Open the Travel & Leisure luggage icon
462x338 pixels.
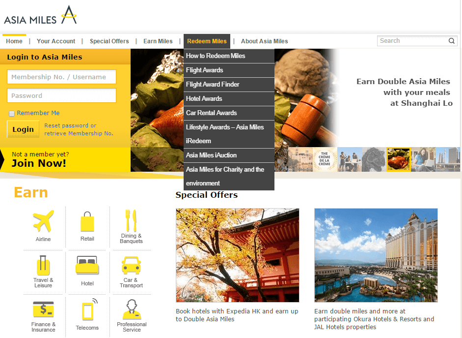[43, 265]
